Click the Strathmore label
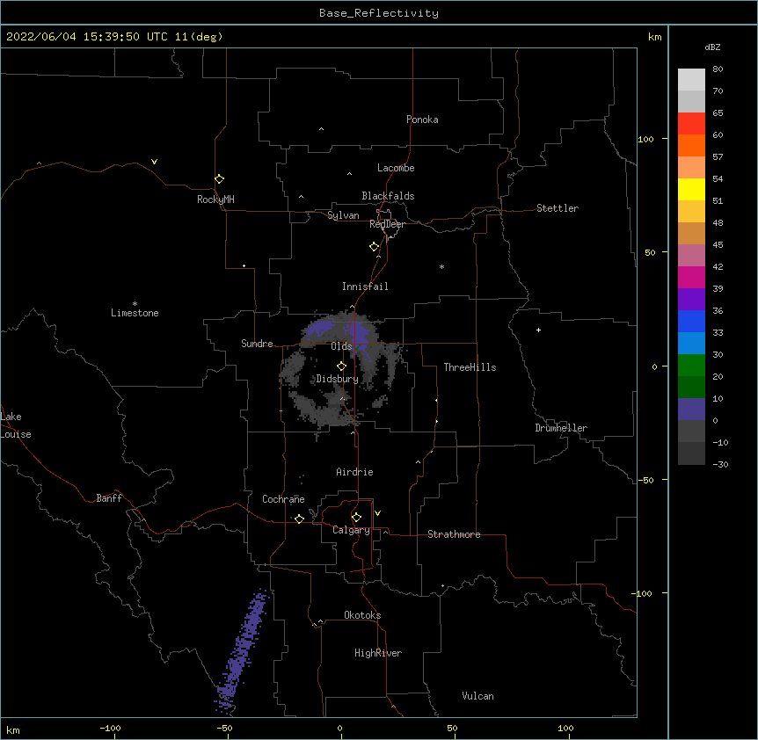This screenshot has width=758, height=740. coord(454,534)
